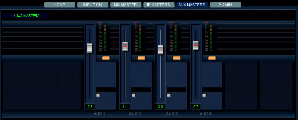Viewport: 298px width, 120px height.
Task: Click the AUX 4 level meter
Action: pyautogui.click(x=211, y=37)
